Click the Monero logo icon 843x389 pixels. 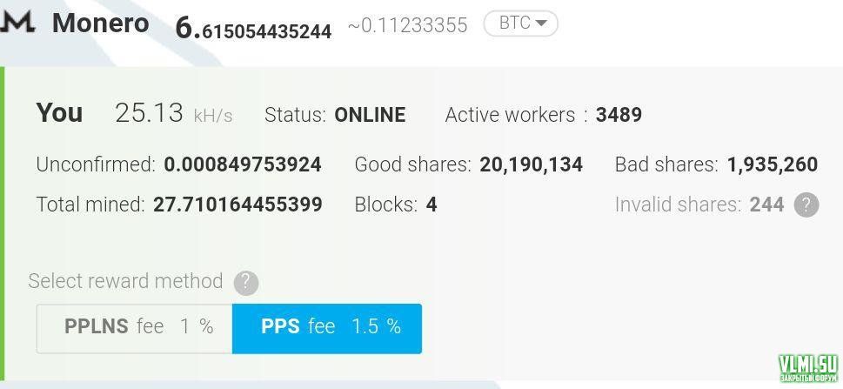(x=17, y=23)
